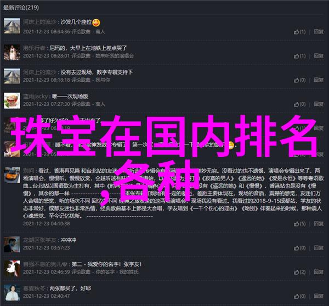Like the 冲冲冲 comment
329x306 pixels.
tap(299, 248)
